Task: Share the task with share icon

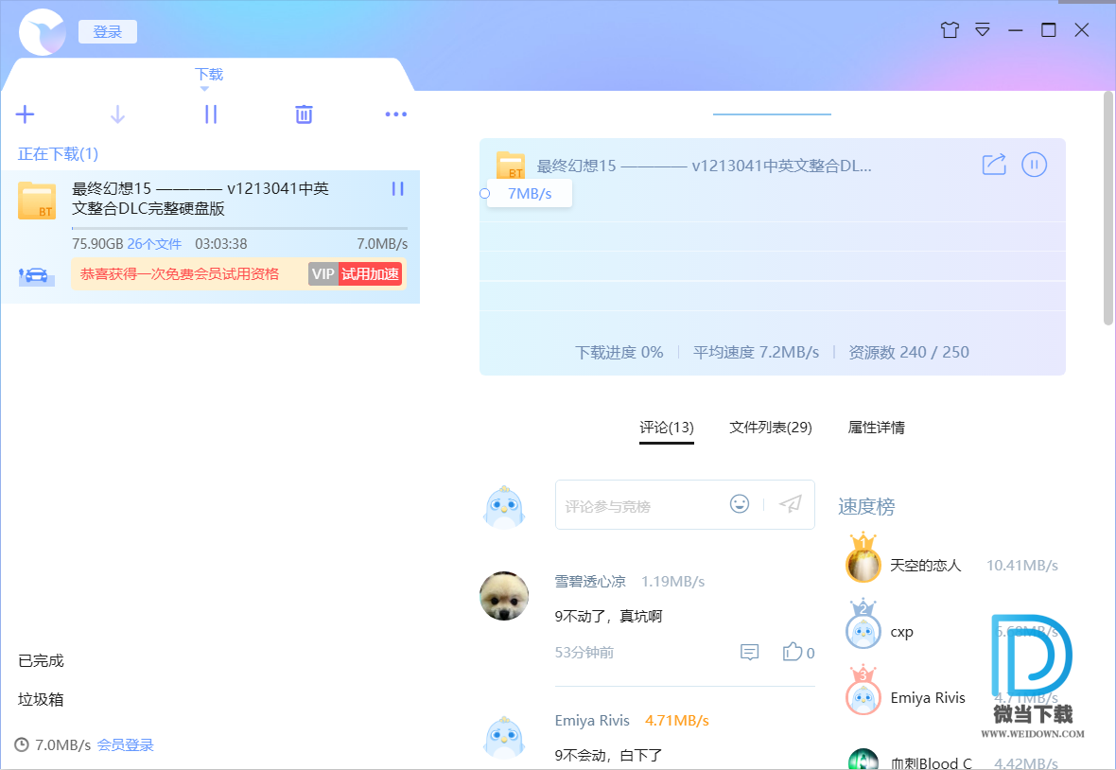Action: [x=994, y=165]
